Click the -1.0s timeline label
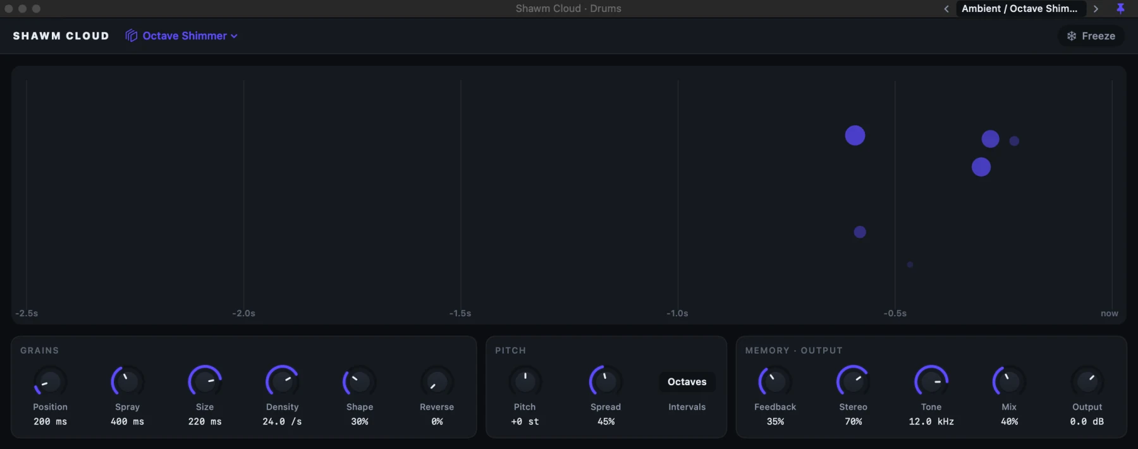The width and height of the screenshot is (1138, 449). point(677,314)
